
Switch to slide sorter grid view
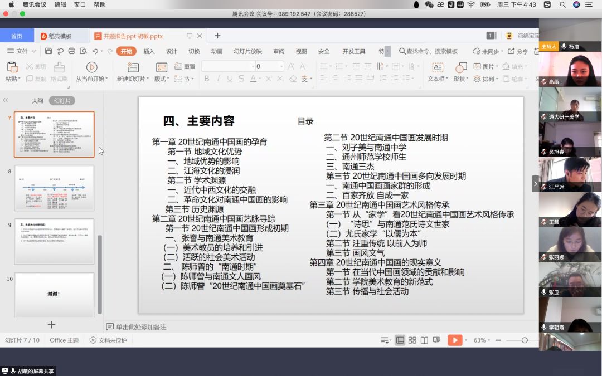(412, 340)
